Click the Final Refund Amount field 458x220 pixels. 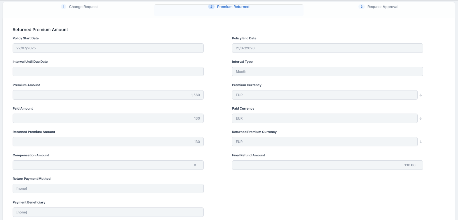pos(327,165)
